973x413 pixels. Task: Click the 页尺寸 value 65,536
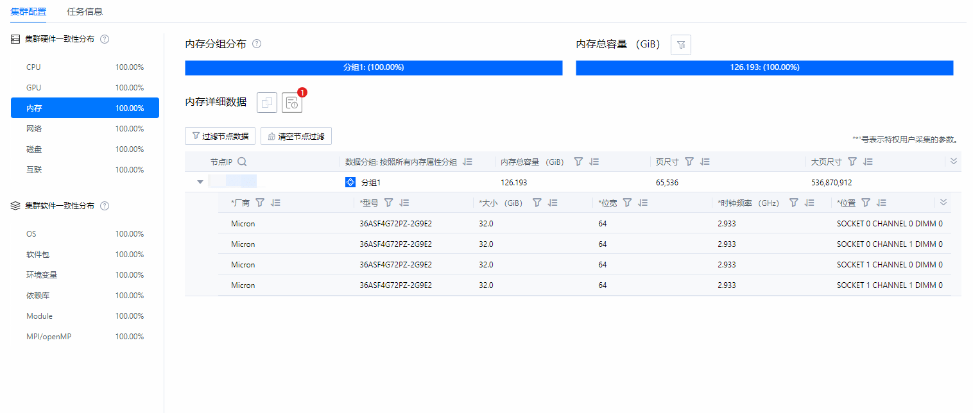[667, 183]
